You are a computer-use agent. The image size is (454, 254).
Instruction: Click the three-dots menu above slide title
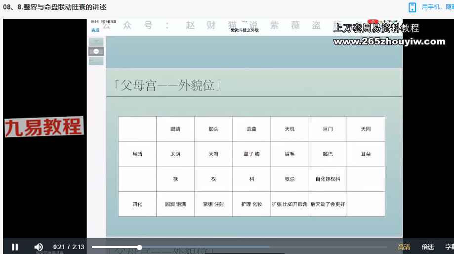pyautogui.click(x=244, y=22)
